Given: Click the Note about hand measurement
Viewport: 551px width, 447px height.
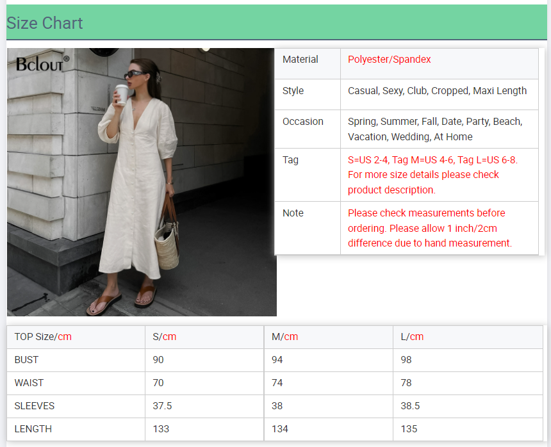Looking at the screenshot, I should click(x=429, y=228).
